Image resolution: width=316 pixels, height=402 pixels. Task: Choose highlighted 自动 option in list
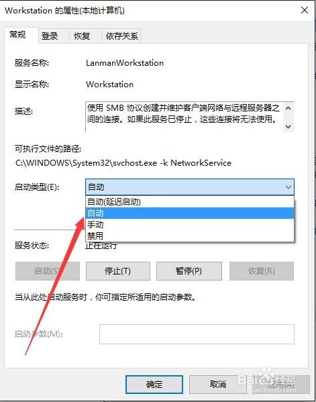pyautogui.click(x=190, y=213)
